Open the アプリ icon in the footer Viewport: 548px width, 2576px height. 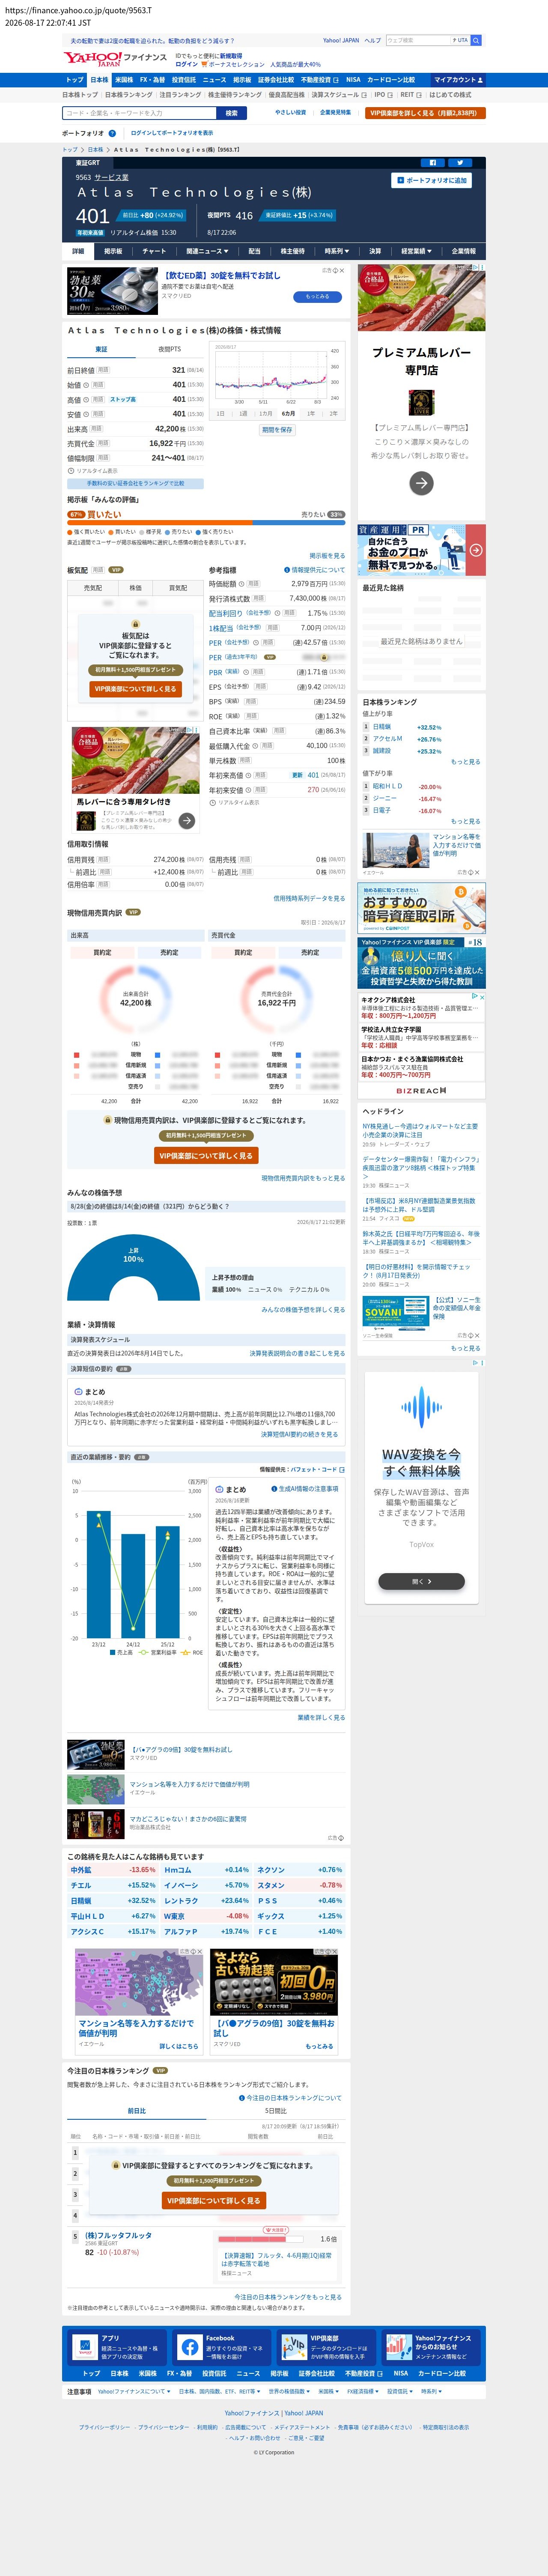coord(85,2347)
